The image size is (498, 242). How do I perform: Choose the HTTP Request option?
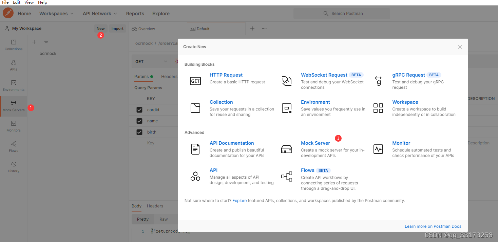226,75
